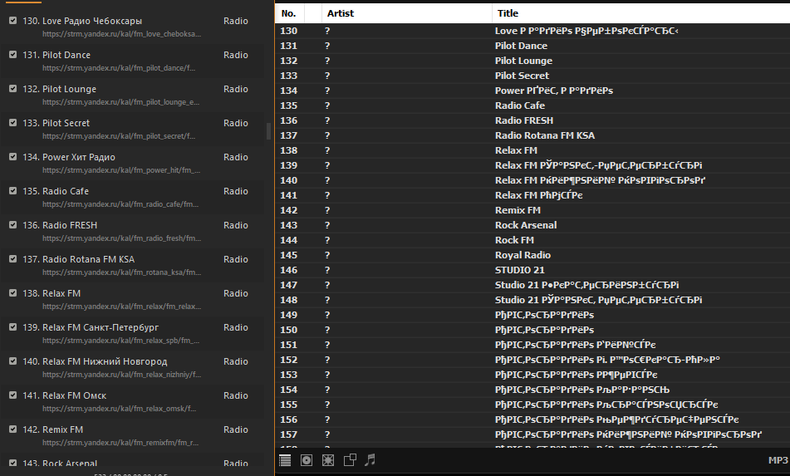Viewport: 790px width, 476px height.
Task: Click the row number 157 cell
Action: pyautogui.click(x=289, y=434)
